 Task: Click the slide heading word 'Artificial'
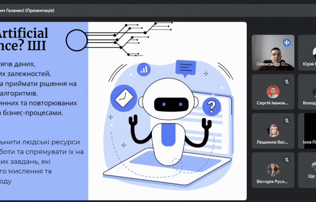tap(23, 33)
